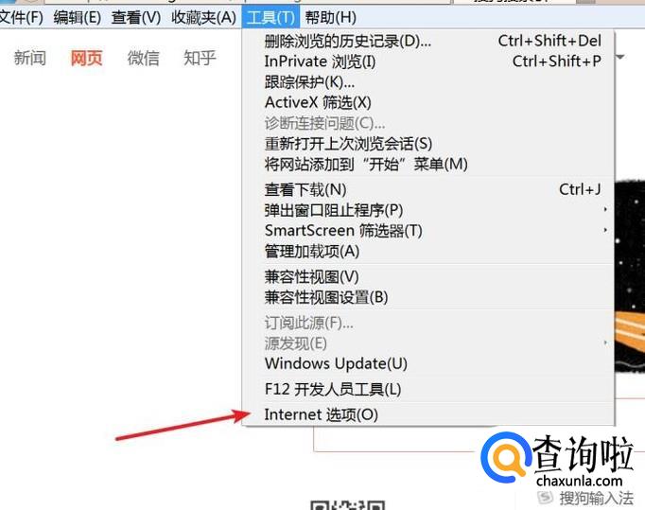Open F12 开发人员工具(L)
This screenshot has width=645, height=510.
tap(428, 389)
